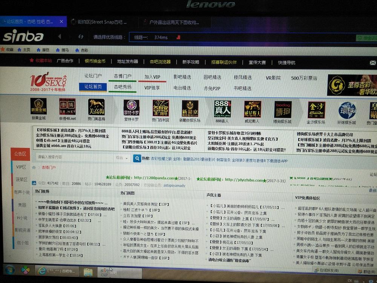Viewport: 377px width, 283px height.
Task: Select the VIP区 sidebar tab
Action: 21,167
